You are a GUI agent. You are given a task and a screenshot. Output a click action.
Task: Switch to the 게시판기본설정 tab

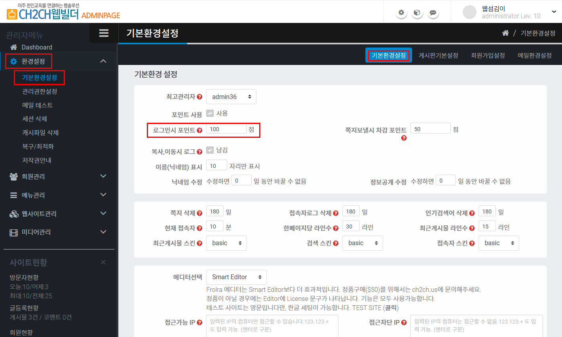[438, 55]
